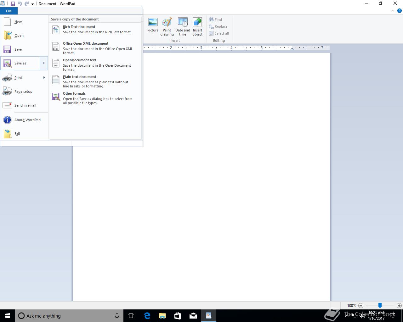
Task: Click the Insert object icon
Action: coord(197,27)
